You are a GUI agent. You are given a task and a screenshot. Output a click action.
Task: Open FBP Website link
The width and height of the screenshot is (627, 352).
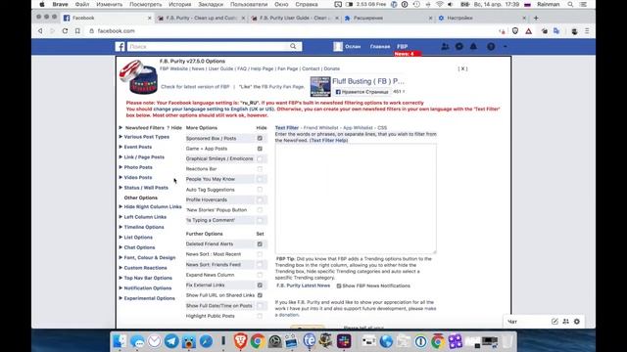173,68
